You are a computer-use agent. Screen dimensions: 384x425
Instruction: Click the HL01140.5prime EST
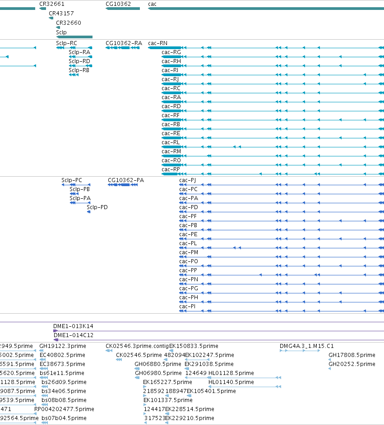[245, 387]
